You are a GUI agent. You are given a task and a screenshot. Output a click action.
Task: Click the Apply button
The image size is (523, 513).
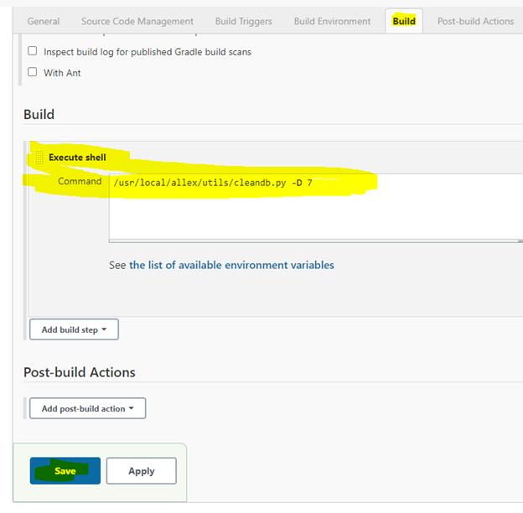(141, 471)
